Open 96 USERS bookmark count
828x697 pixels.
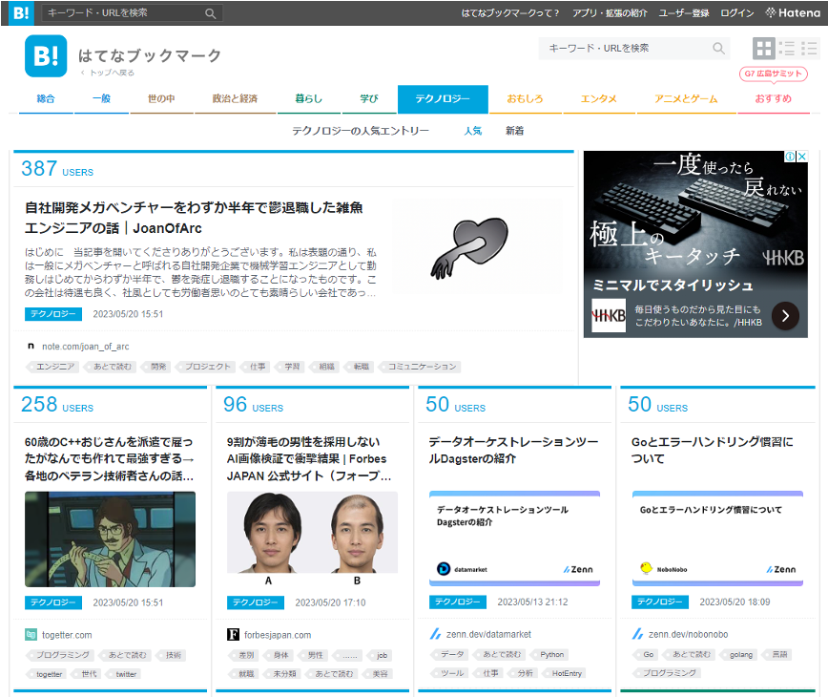coord(253,405)
